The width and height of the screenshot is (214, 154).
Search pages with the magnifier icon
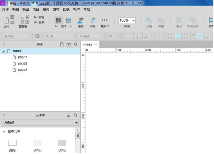click(x=76, y=45)
